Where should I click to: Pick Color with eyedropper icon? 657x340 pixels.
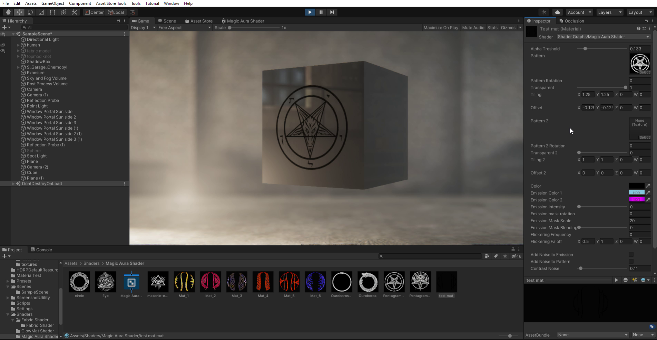[648, 186]
